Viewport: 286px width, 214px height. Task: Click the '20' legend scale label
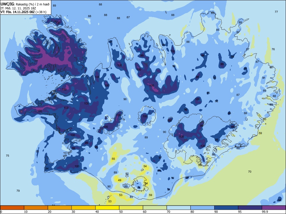(49, 212)
